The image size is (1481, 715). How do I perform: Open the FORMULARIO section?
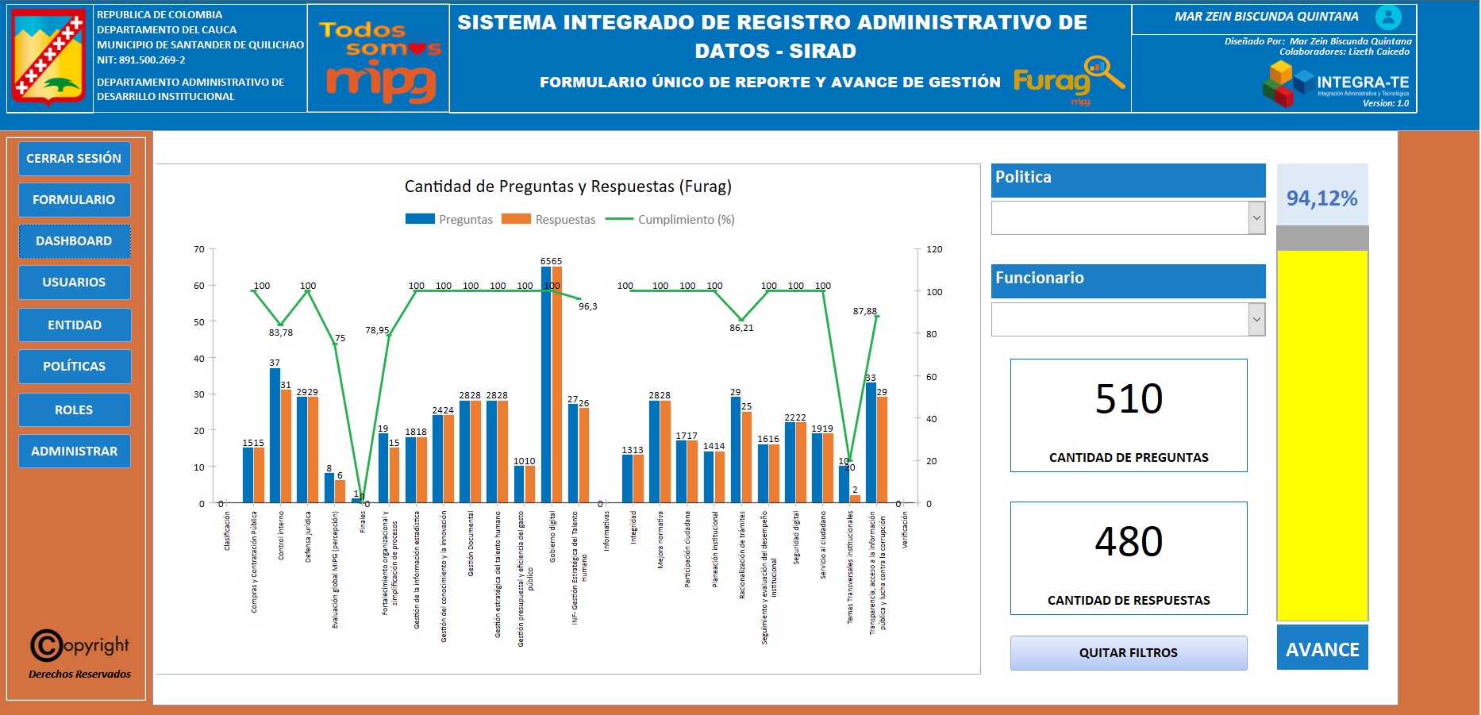pos(74,200)
